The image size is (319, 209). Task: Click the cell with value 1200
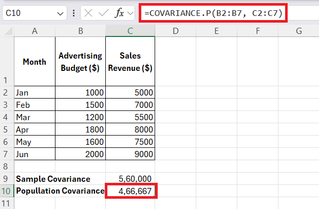(x=80, y=117)
